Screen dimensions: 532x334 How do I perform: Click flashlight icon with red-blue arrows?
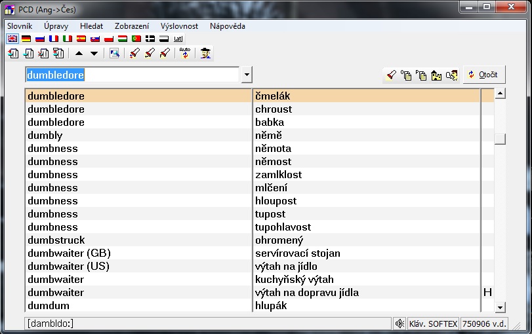coord(134,53)
